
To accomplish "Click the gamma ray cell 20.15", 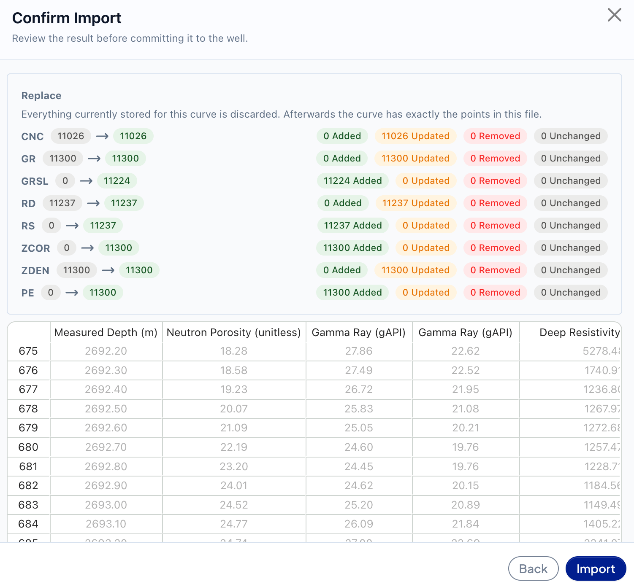I will click(466, 485).
